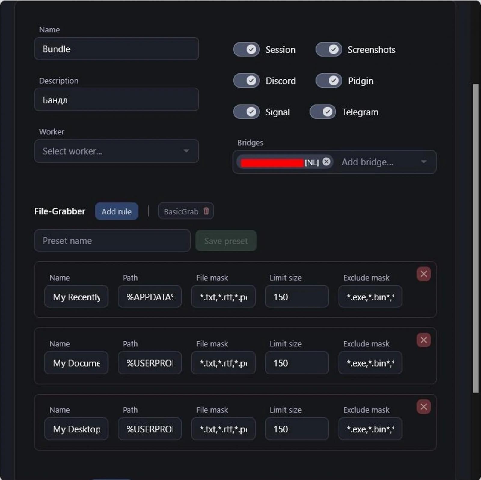481x480 pixels.
Task: Focus the Name field containing Bundle
Action: [116, 49]
